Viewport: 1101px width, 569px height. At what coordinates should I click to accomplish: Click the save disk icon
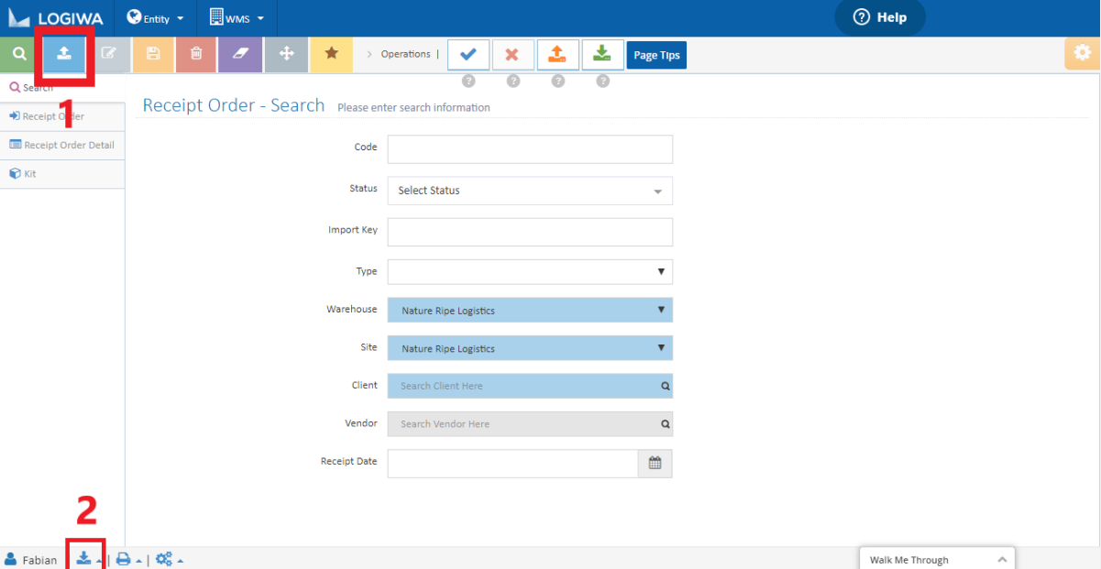pyautogui.click(x=152, y=54)
